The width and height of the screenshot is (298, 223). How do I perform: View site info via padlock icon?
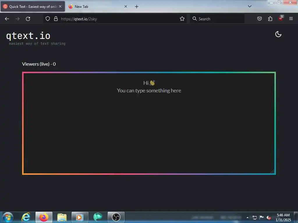(56, 19)
